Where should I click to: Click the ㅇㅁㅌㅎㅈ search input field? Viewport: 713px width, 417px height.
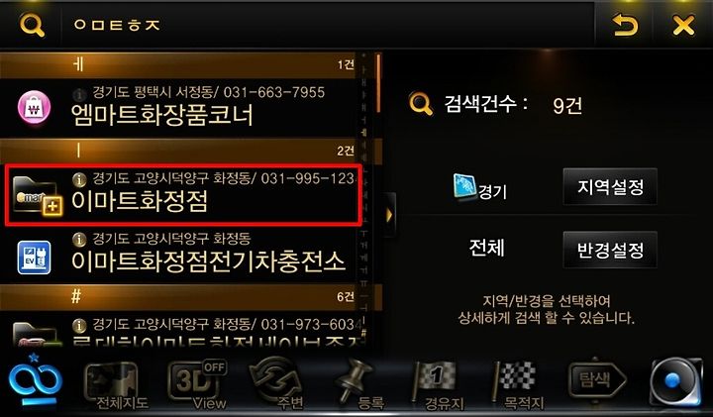pyautogui.click(x=328, y=25)
